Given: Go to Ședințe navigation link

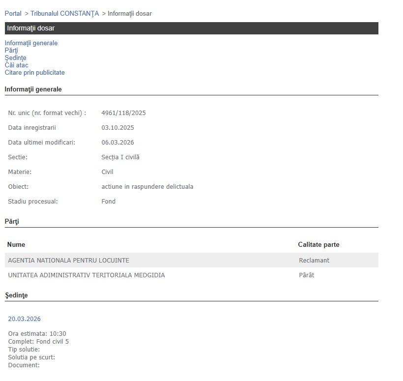Looking at the screenshot, I should (x=15, y=58).
